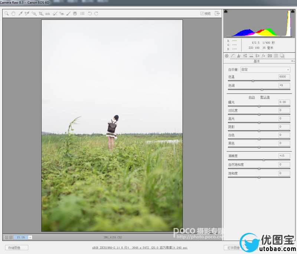The width and height of the screenshot is (297, 254).
Task: Toggle the 预览 preview checkbox
Action: 202,13
